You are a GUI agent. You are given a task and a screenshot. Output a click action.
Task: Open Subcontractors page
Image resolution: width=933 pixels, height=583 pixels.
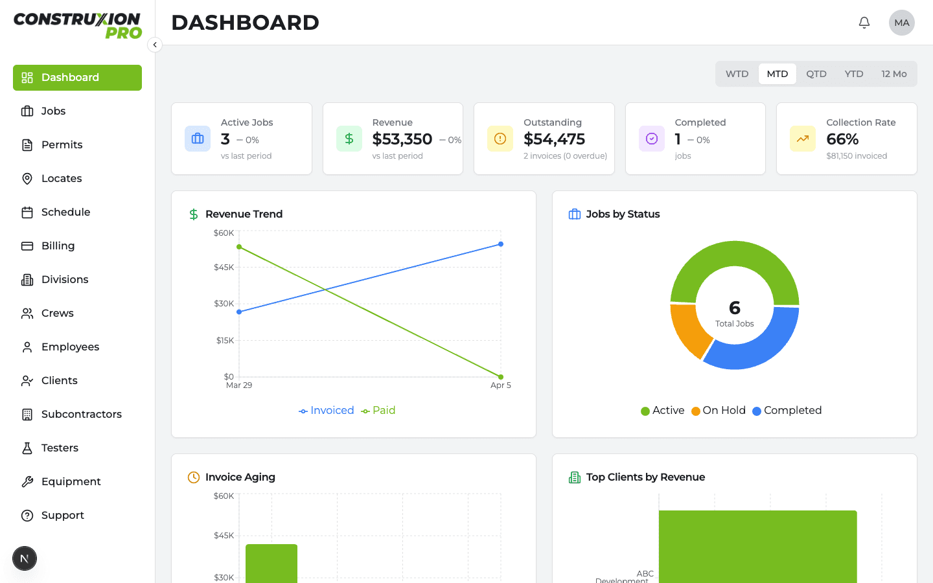pos(77,415)
